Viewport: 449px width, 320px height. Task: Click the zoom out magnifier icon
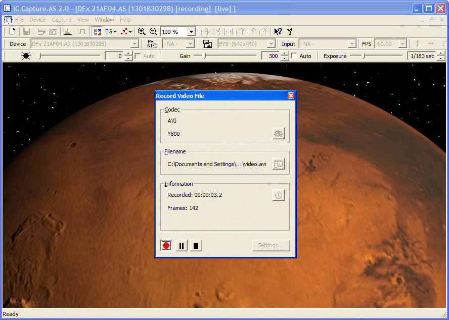coord(153,32)
